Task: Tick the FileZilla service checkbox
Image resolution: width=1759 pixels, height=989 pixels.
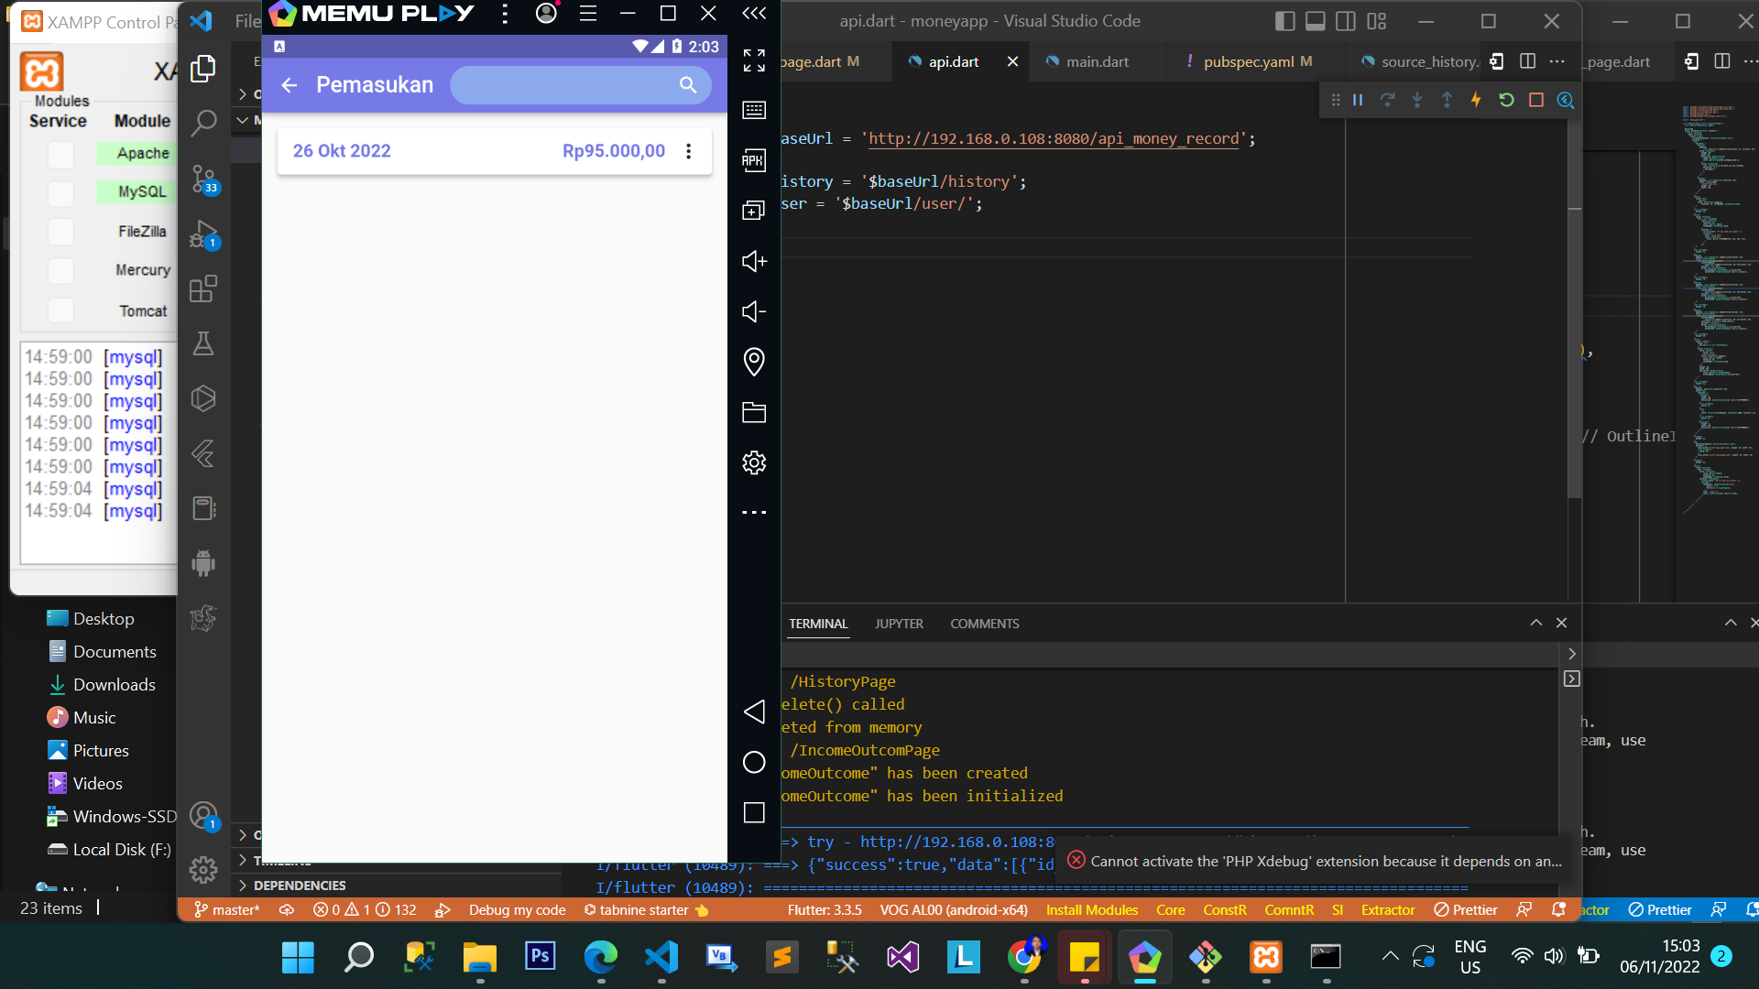Action: [x=60, y=232]
